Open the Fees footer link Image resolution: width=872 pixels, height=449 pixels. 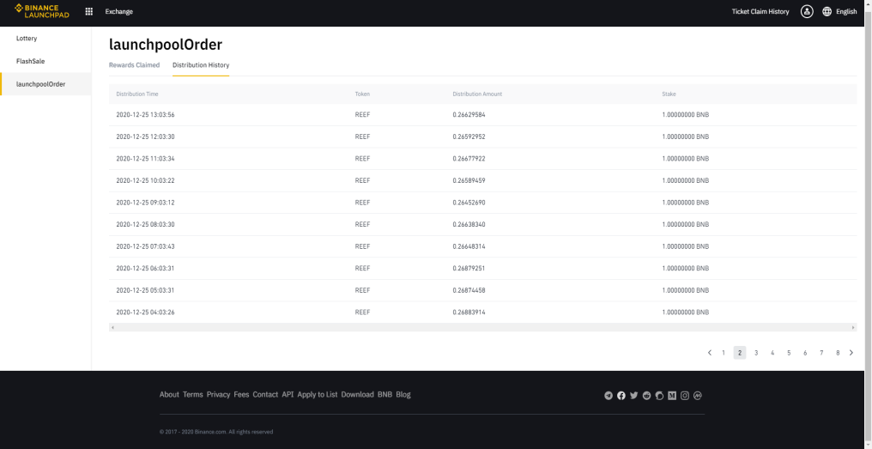[241, 394]
